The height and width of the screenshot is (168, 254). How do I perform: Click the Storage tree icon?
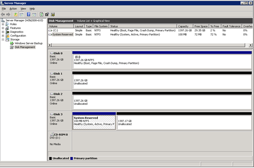(7, 40)
